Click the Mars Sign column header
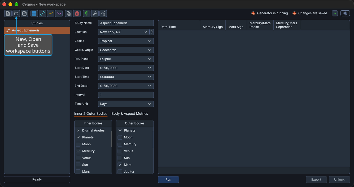 pyautogui.click(x=236, y=25)
